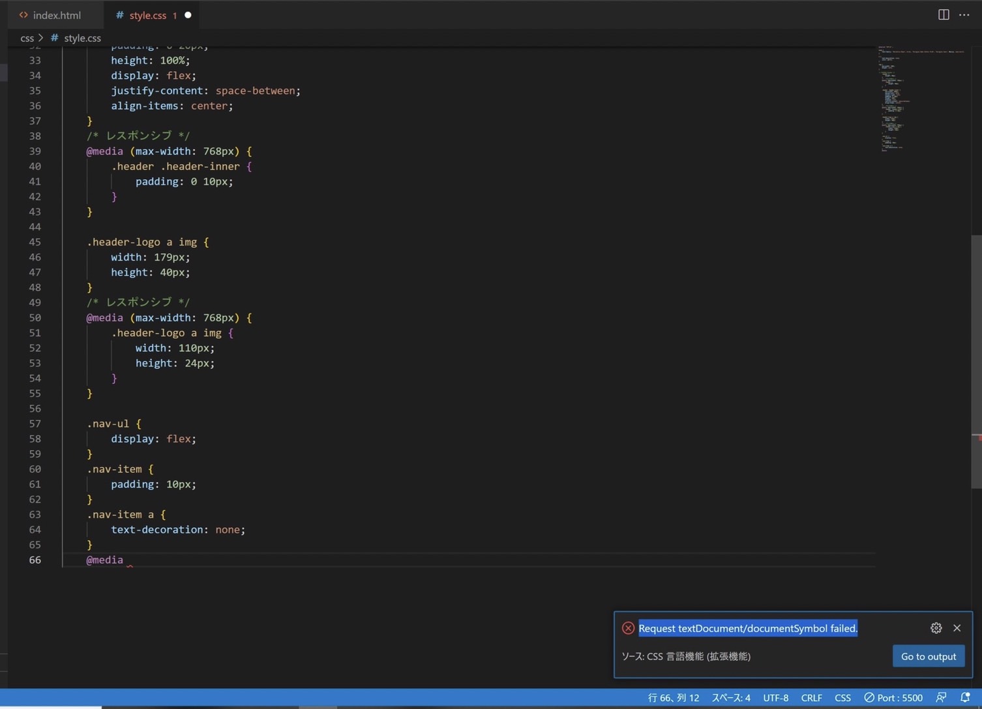Click CSS language mode selector

pyautogui.click(x=842, y=697)
